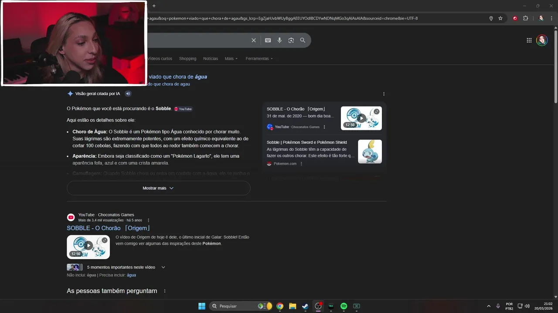Open a new browser tab

coord(154,6)
